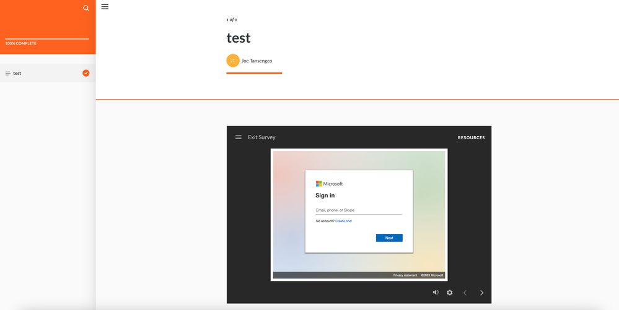Click the Exit Survey title text
This screenshot has width=619, height=310.
[261, 137]
